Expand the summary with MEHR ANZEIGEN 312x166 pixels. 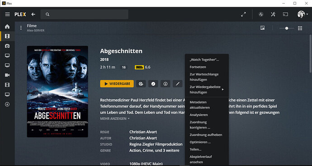coord(115,119)
